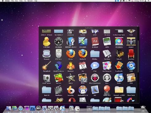Open Font Book
This screenshot has height=113, width=151.
107,53
